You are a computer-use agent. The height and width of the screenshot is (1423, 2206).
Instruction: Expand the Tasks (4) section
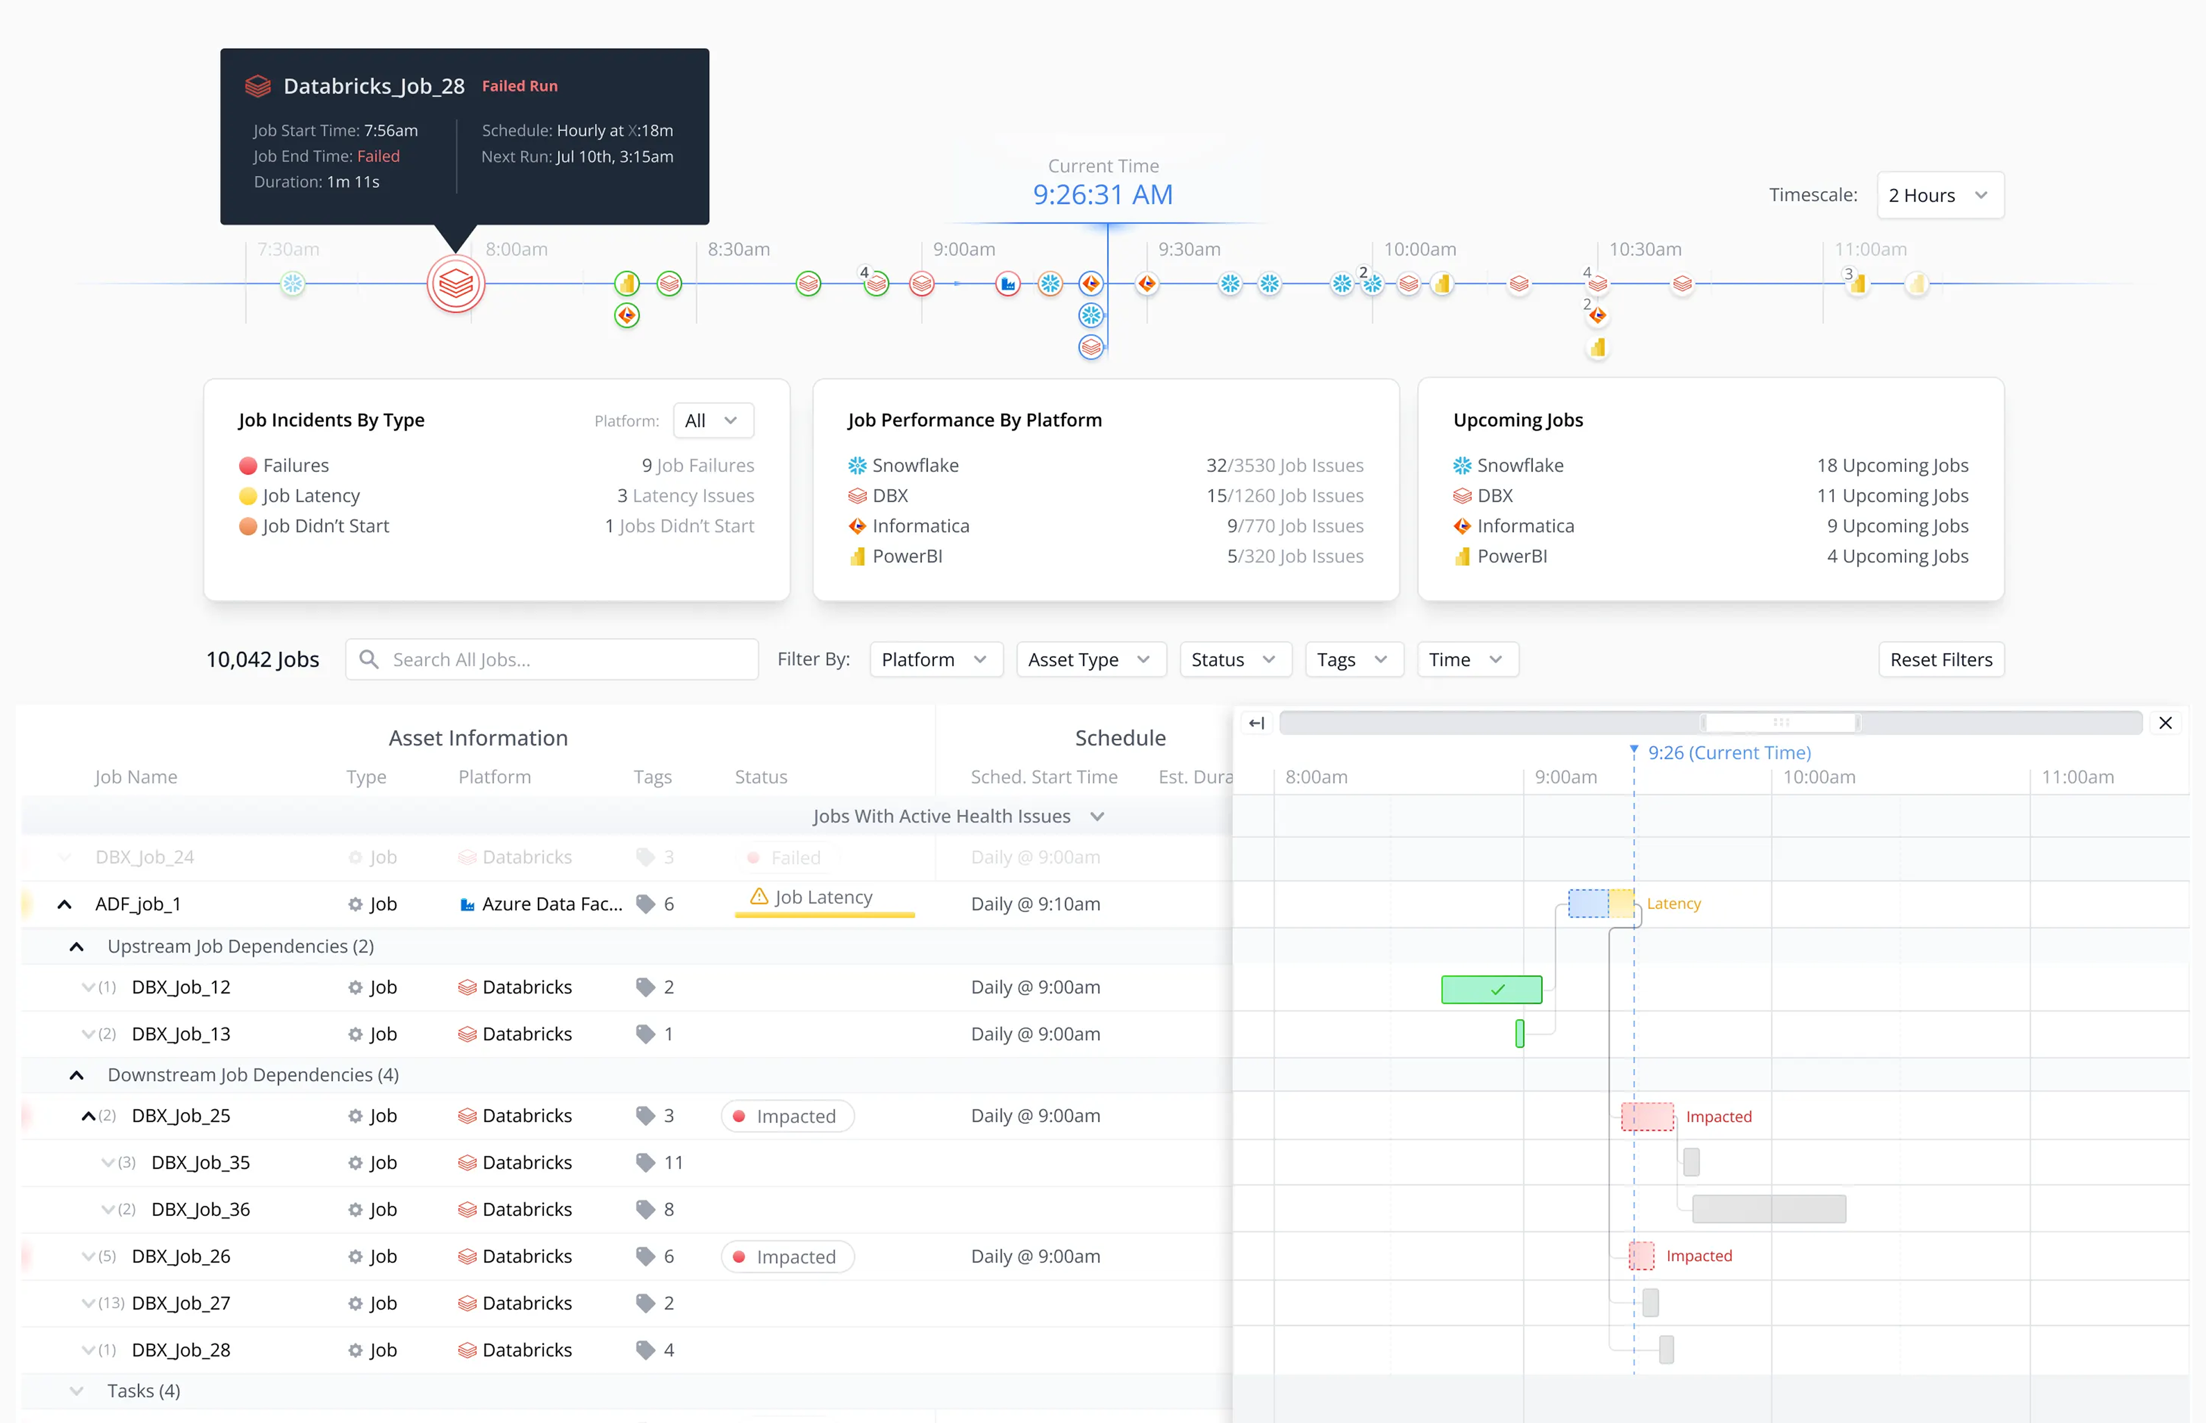click(77, 1391)
